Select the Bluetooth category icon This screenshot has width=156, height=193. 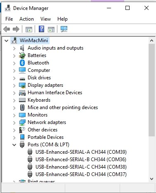(x=22, y=63)
